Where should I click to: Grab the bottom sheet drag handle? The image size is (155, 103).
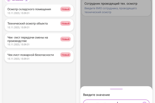(x=116, y=89)
